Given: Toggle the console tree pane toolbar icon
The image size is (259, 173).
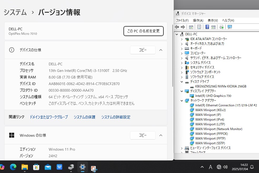Looking at the screenshot, I should pos(191,27).
